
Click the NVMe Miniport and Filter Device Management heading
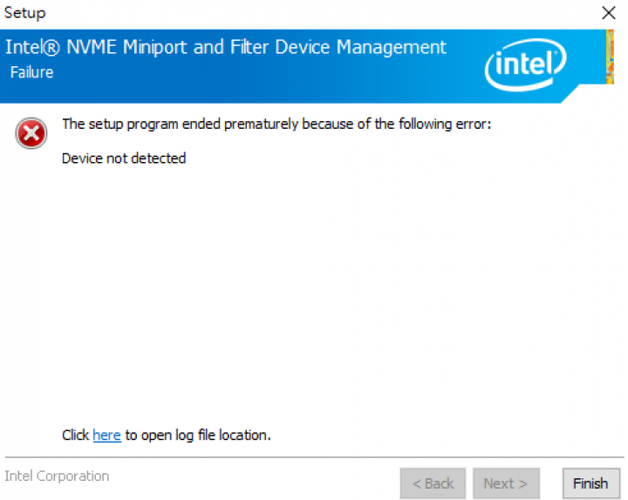[226, 47]
